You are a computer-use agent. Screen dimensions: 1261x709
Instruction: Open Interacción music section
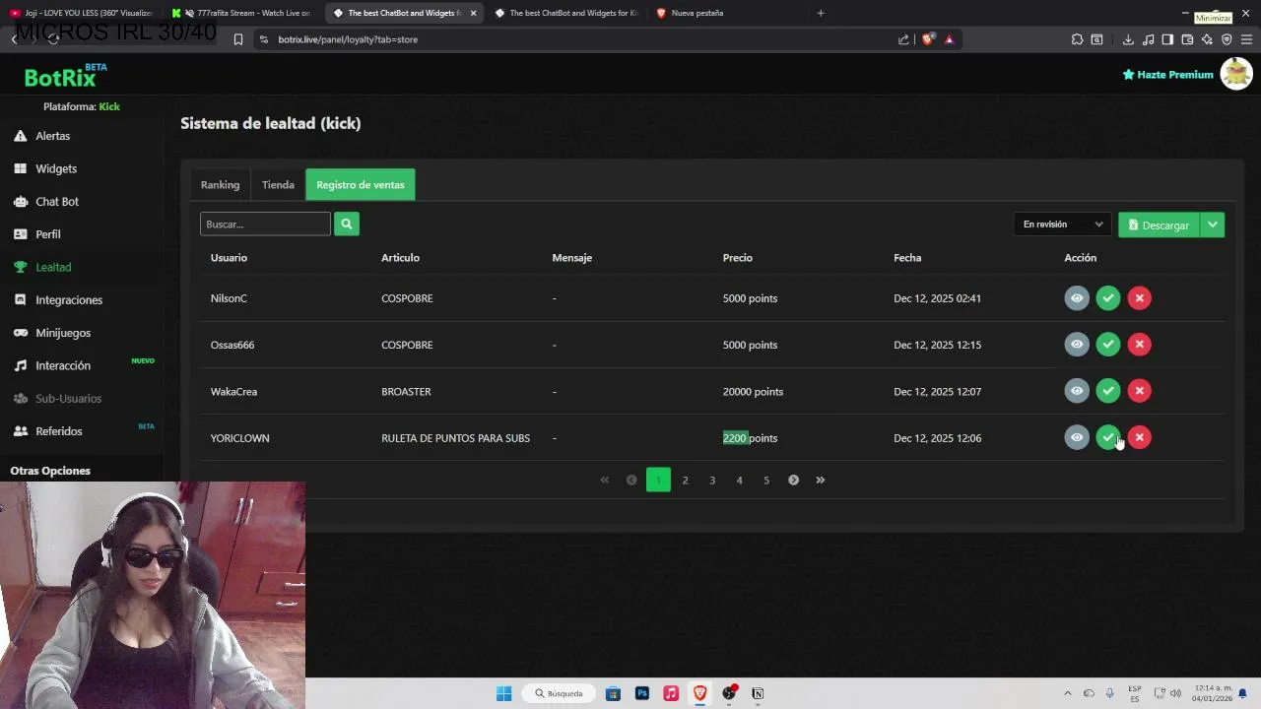(52, 365)
